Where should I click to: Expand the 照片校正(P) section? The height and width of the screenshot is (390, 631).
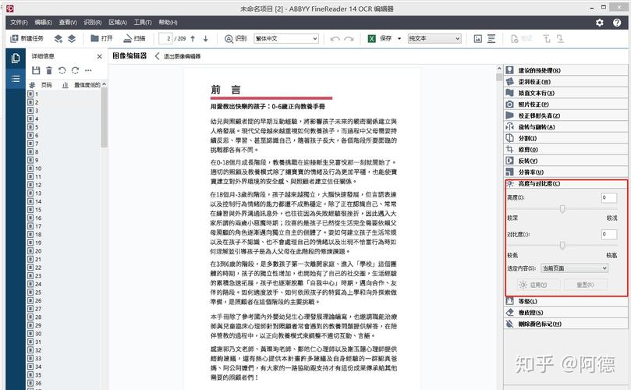pos(565,104)
